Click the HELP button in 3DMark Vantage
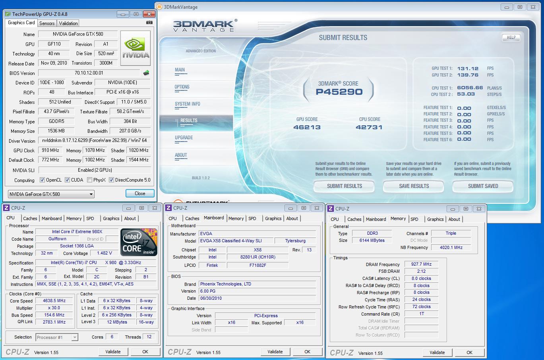The image size is (544, 360). pyautogui.click(x=511, y=38)
